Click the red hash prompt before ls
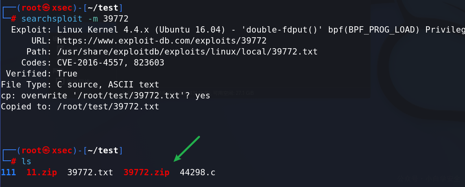The width and height of the screenshot is (465, 187). (14, 162)
